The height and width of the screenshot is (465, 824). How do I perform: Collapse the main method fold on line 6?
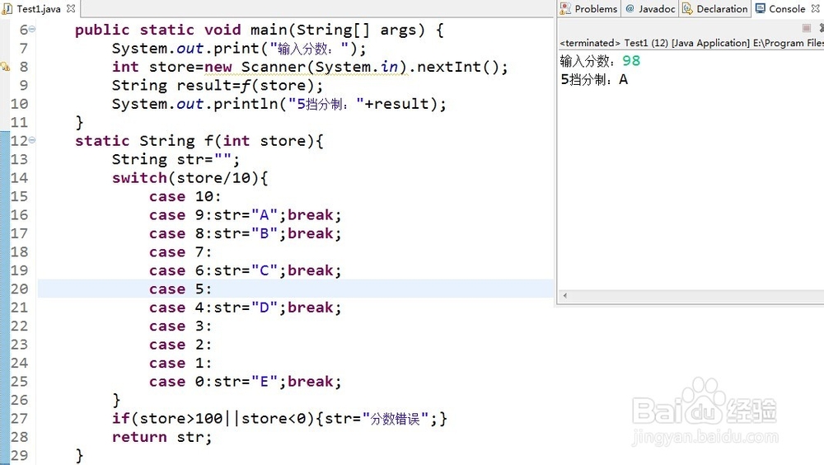coord(32,30)
